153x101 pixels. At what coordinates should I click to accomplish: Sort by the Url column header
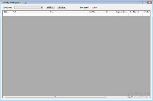[53, 12]
